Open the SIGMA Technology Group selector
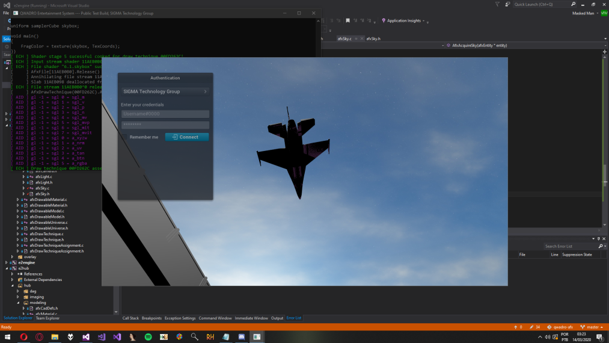This screenshot has height=343, width=609. click(165, 91)
